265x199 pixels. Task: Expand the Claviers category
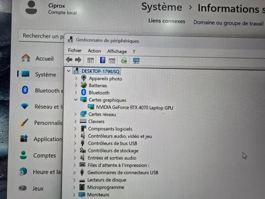pos(75,122)
